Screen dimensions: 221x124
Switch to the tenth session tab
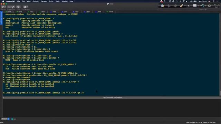coord(110,12)
